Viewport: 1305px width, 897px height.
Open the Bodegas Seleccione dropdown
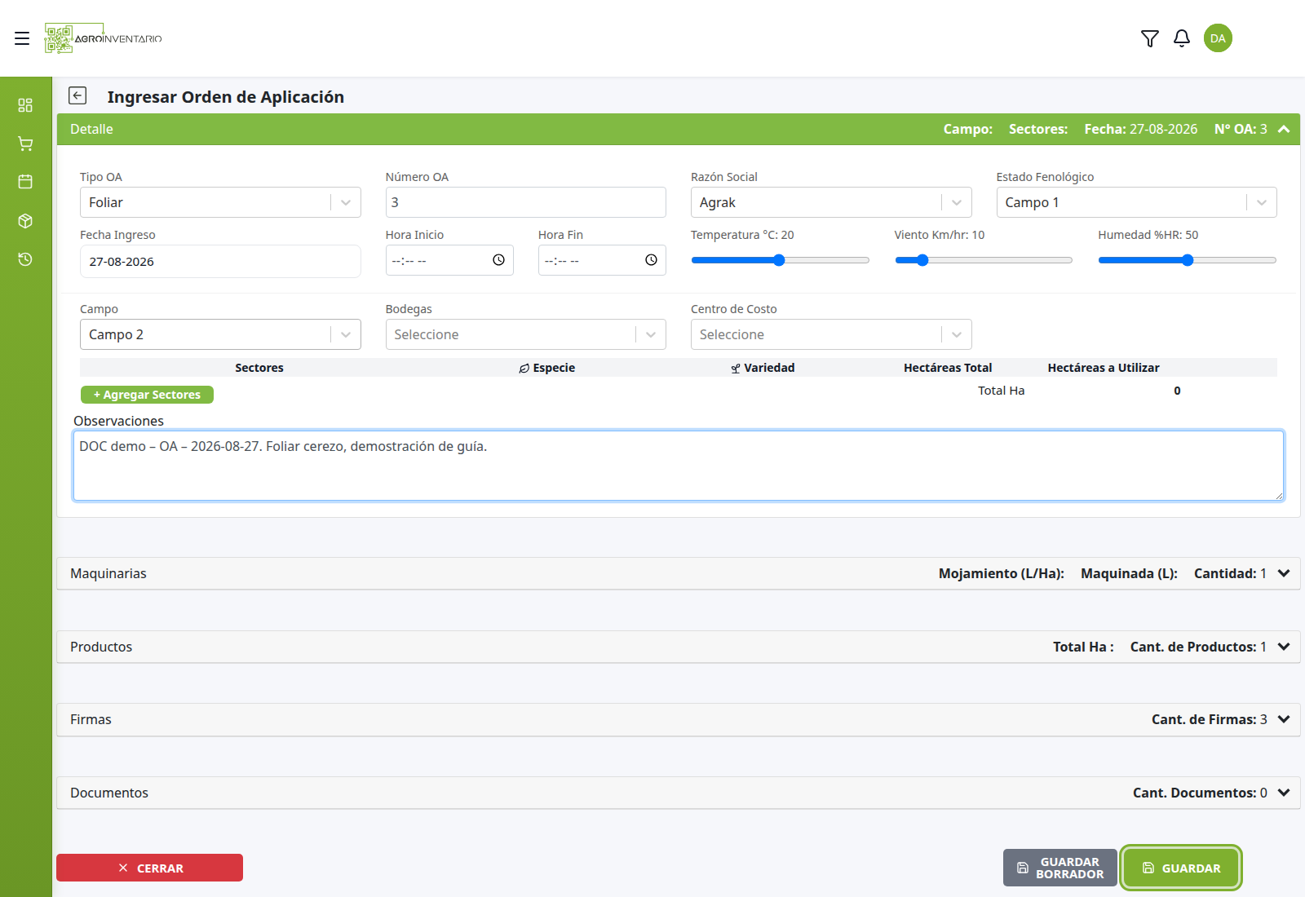point(525,334)
